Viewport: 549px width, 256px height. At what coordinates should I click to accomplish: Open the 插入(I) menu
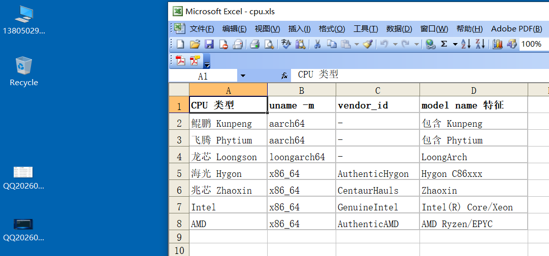click(299, 29)
